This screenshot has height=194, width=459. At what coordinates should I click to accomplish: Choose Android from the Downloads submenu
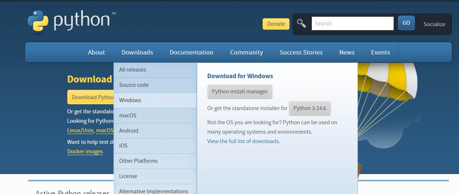(x=155, y=131)
